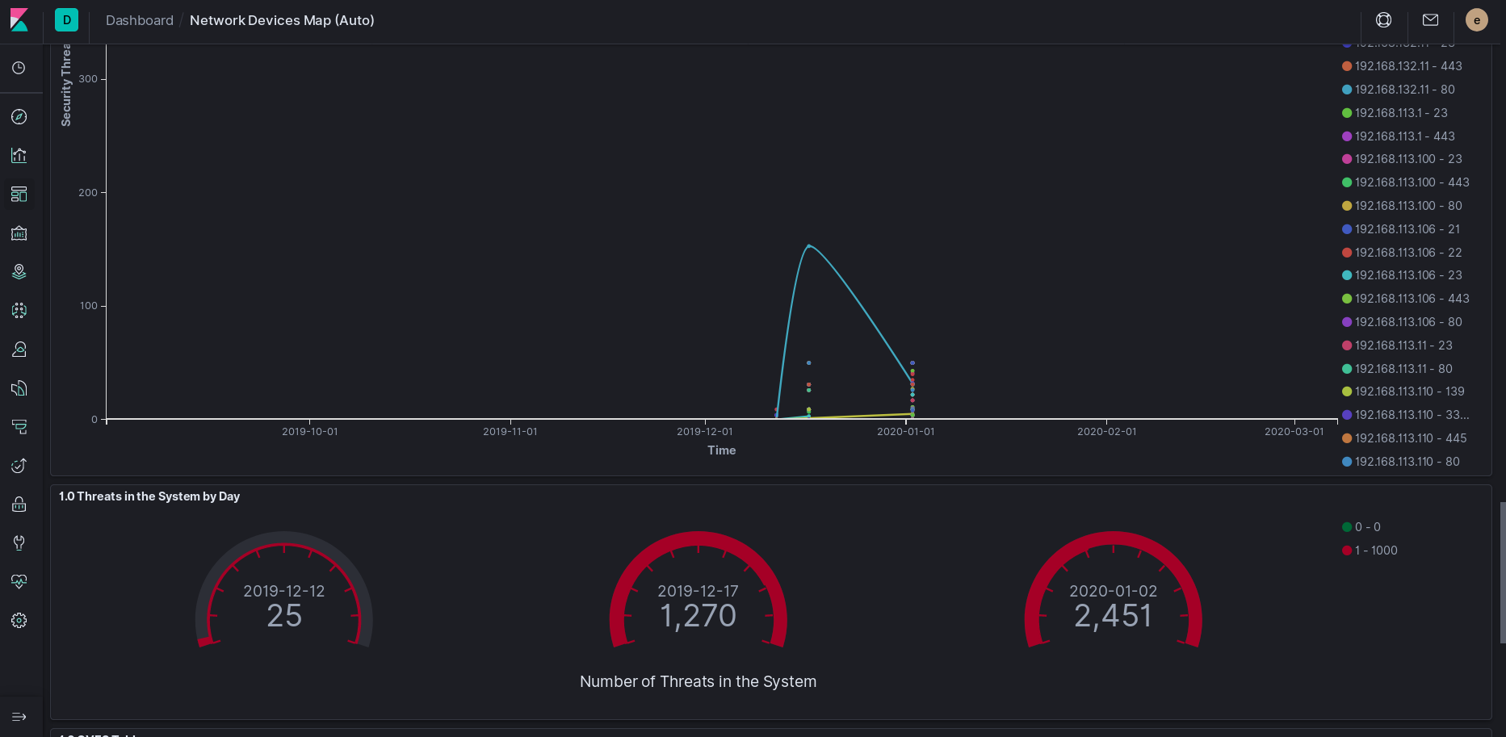Click the Kibana logo

pos(19,20)
